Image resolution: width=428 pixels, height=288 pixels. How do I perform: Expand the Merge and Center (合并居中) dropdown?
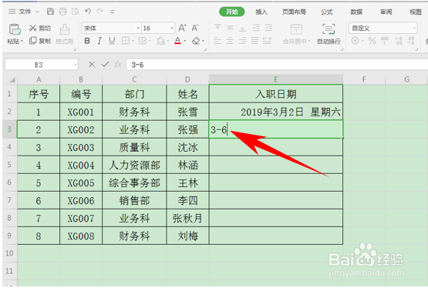tap(309, 41)
